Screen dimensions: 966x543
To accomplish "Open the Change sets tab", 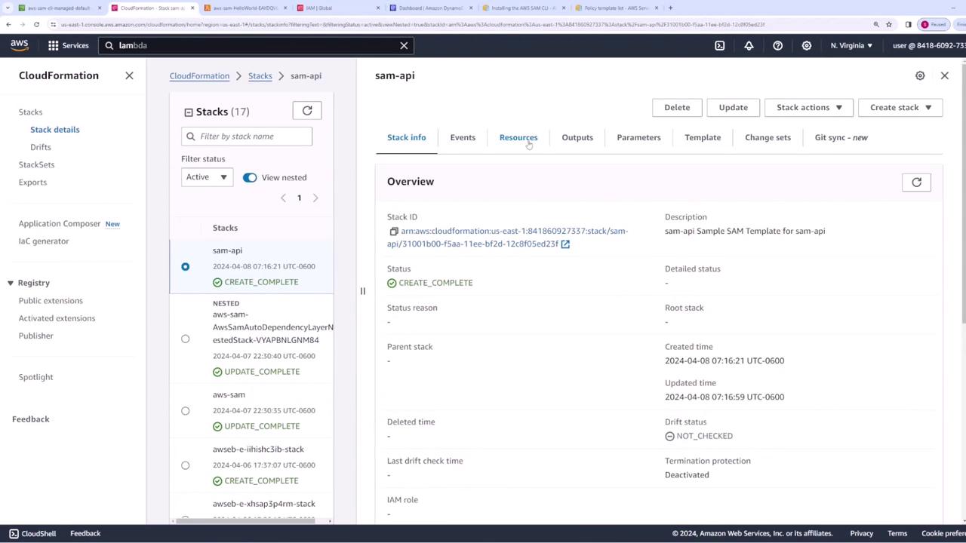I will click(x=768, y=137).
